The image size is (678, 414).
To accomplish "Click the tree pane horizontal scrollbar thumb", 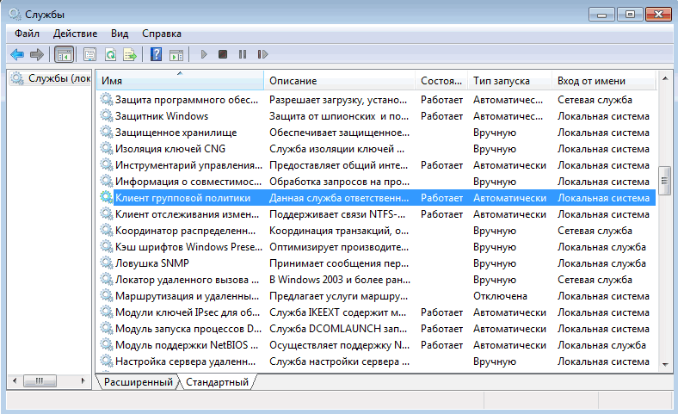I will [40, 380].
